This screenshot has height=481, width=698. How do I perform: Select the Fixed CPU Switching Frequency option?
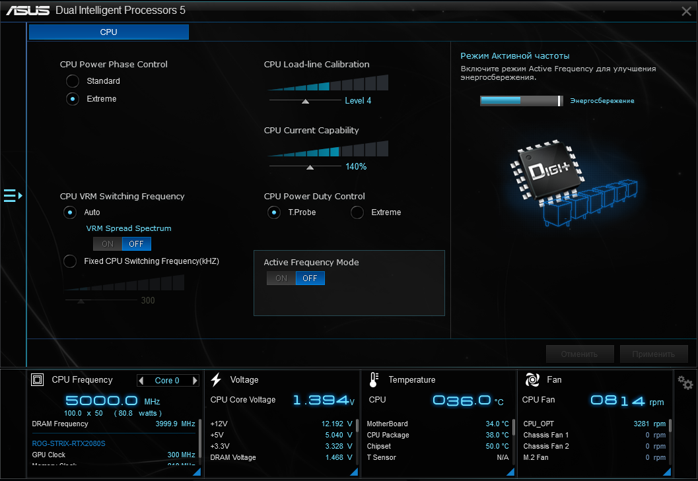point(70,261)
